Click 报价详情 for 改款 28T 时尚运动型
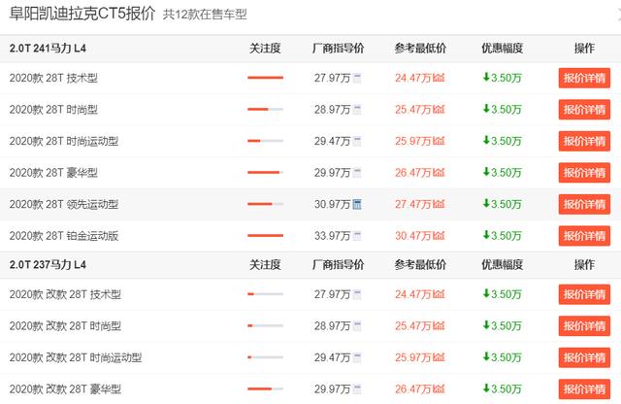 (584, 357)
